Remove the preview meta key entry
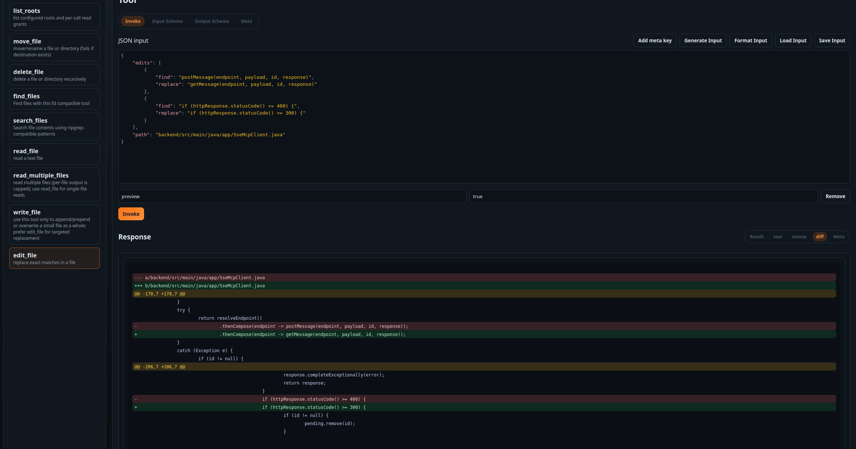Image resolution: width=856 pixels, height=449 pixels. pos(835,196)
